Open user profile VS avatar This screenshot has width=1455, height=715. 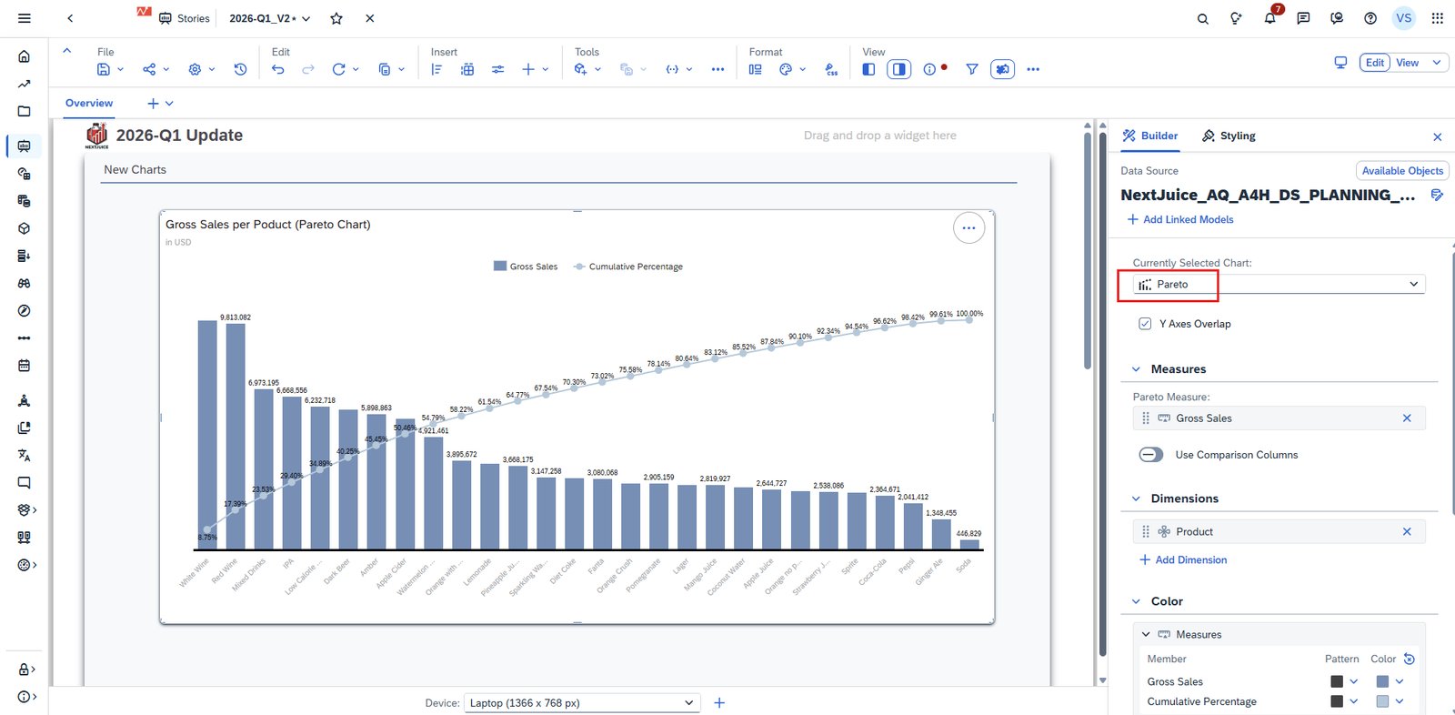click(1404, 18)
